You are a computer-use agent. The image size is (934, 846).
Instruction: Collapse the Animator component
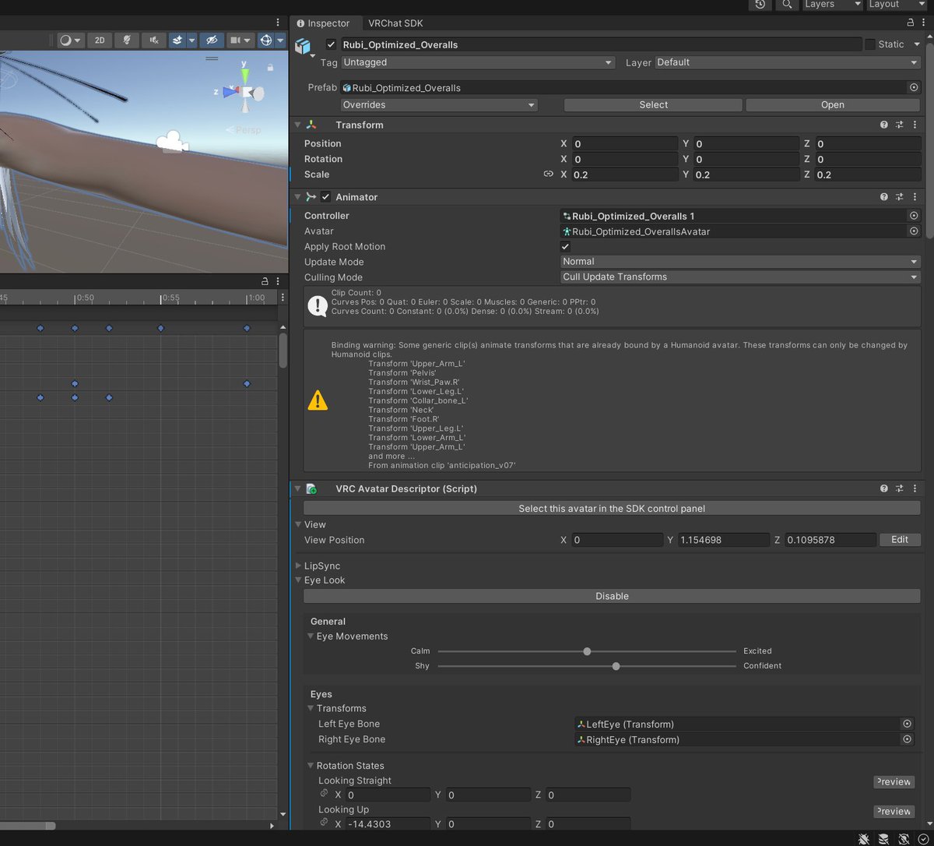coord(297,197)
